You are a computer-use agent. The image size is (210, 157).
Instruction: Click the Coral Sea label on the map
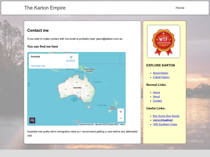[x=97, y=82]
